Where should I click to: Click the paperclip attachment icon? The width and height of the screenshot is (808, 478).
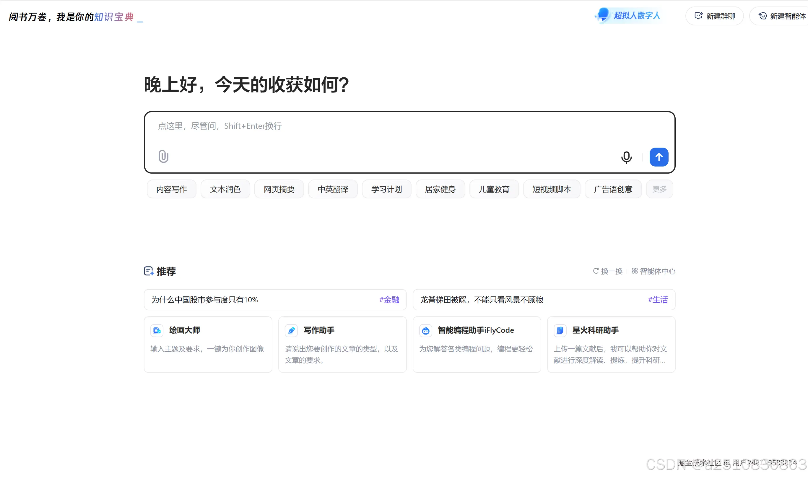(x=163, y=157)
